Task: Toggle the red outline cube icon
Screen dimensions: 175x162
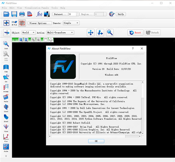Action: pos(22,23)
